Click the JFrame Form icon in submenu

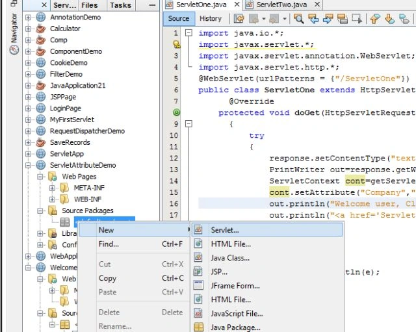tap(198, 286)
